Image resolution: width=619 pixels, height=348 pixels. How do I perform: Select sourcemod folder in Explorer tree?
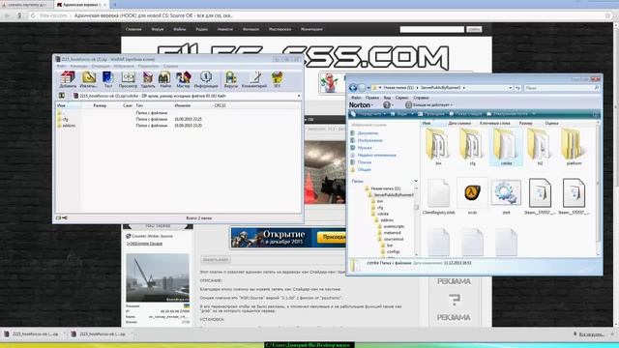(x=394, y=239)
